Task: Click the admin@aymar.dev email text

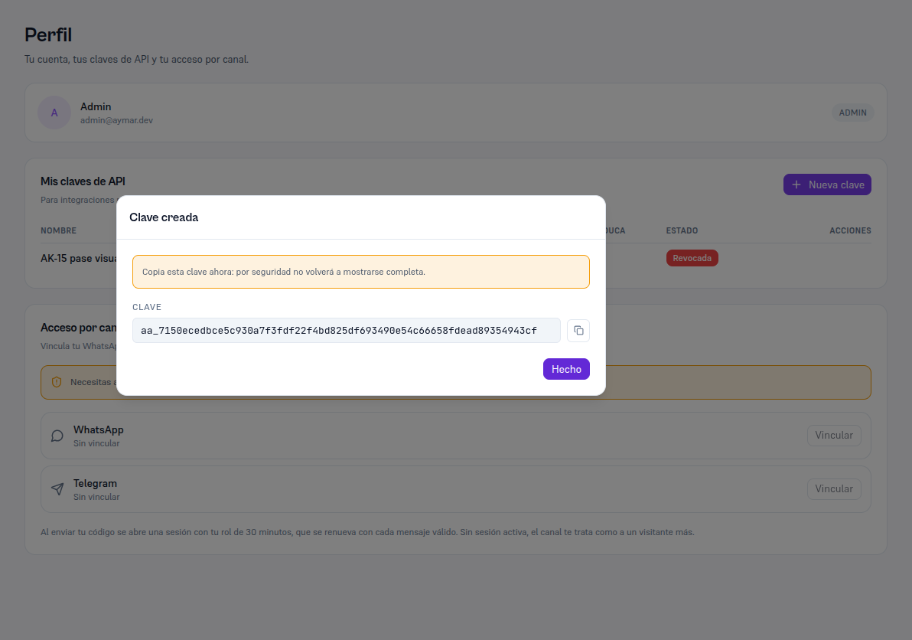Action: click(116, 120)
